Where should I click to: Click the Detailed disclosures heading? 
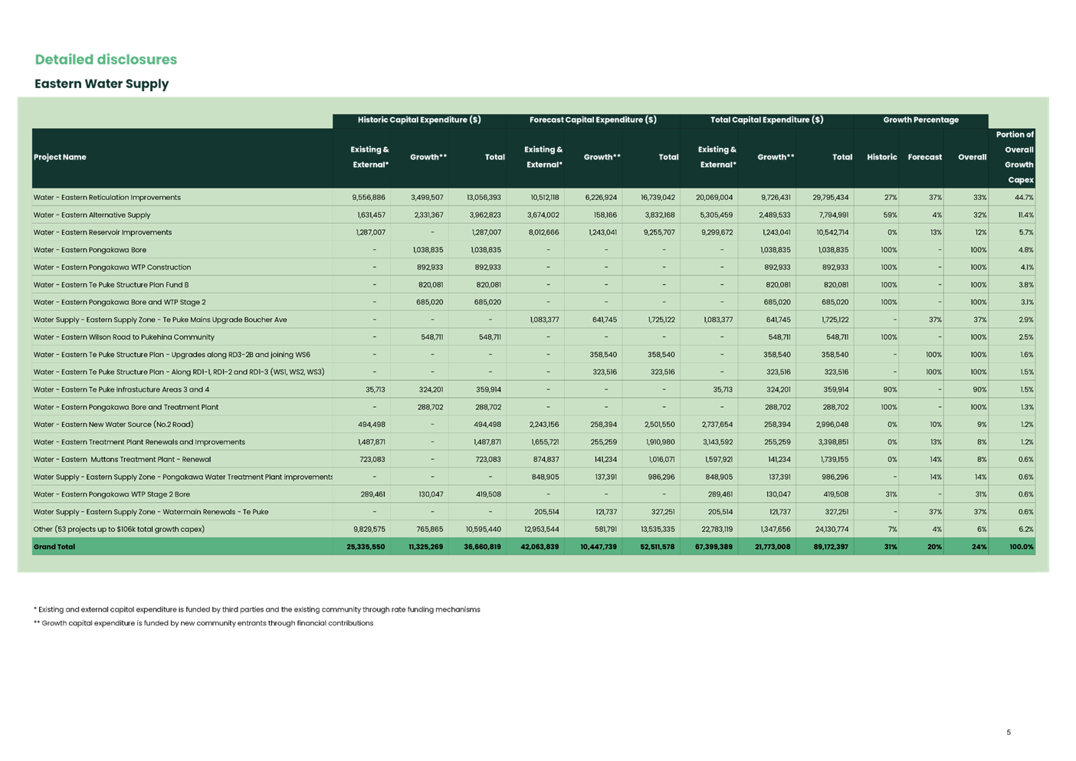(105, 59)
